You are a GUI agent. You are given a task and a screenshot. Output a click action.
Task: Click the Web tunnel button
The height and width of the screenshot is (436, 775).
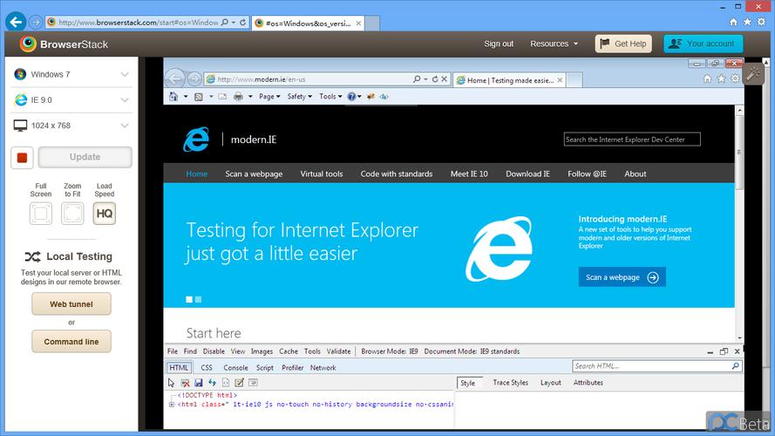(71, 304)
